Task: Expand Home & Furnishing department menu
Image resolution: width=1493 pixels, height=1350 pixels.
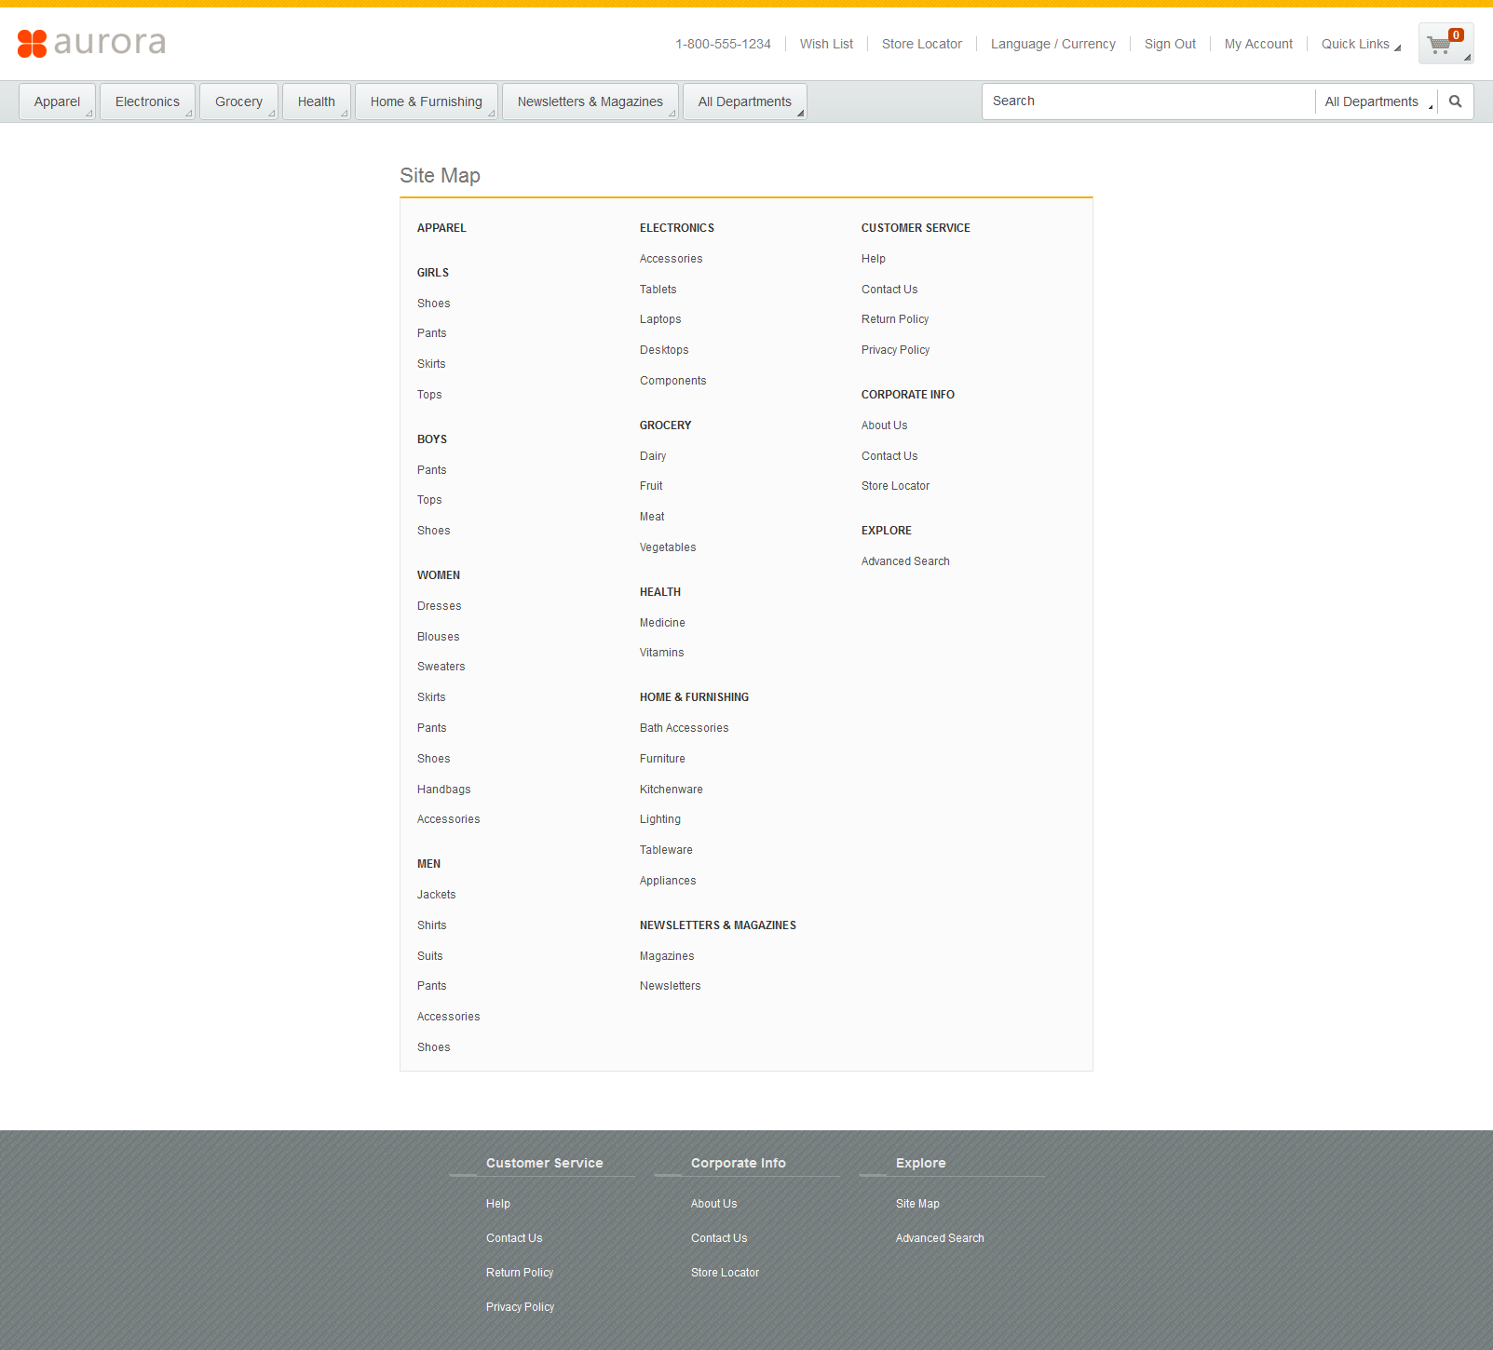Action: [427, 101]
